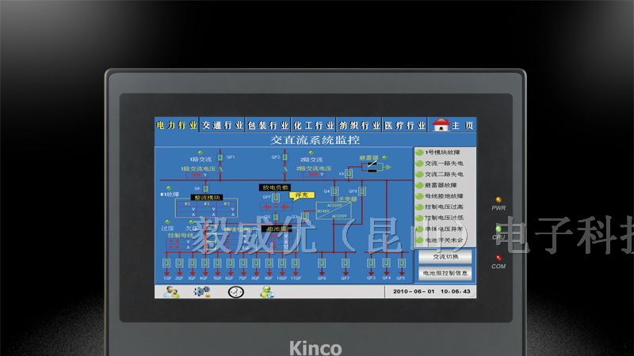Click the 浮充 yellow status label
The width and height of the screenshot is (634, 356).
click(302, 195)
